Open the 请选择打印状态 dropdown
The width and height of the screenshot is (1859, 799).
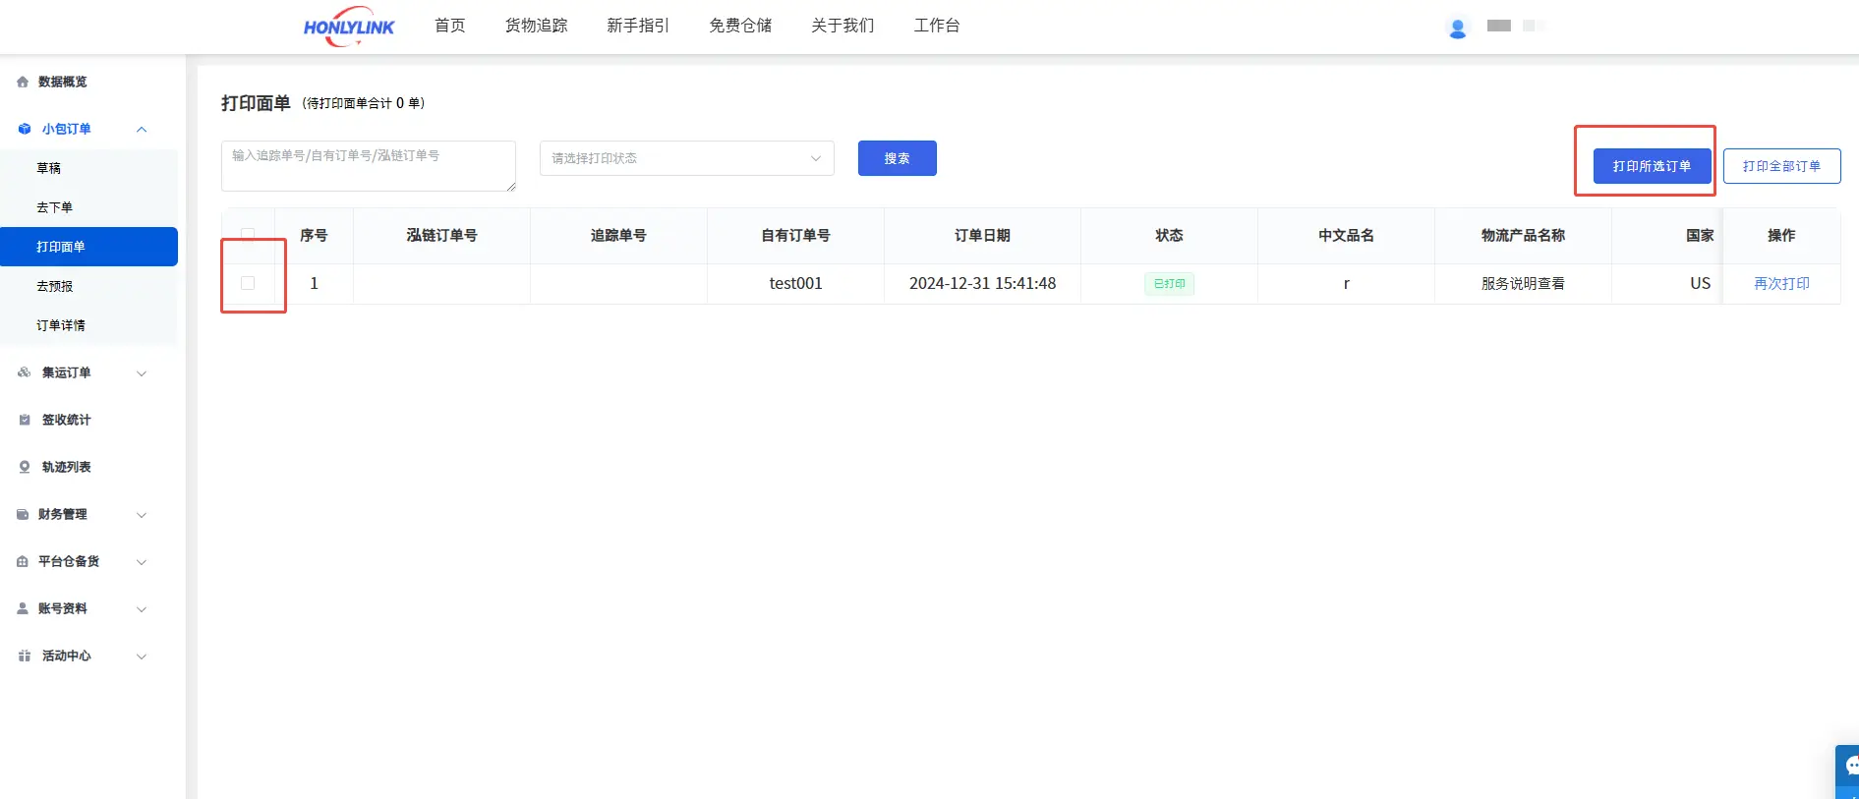(x=686, y=158)
